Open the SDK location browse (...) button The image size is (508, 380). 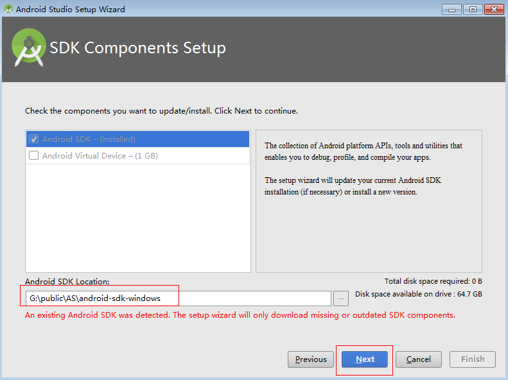[x=342, y=298]
